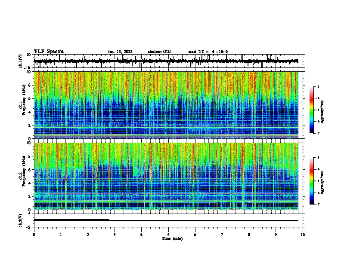Click the ch.2 colorbar log(PSD) label
The height and width of the screenshot is (263, 341).
[x=322, y=183]
